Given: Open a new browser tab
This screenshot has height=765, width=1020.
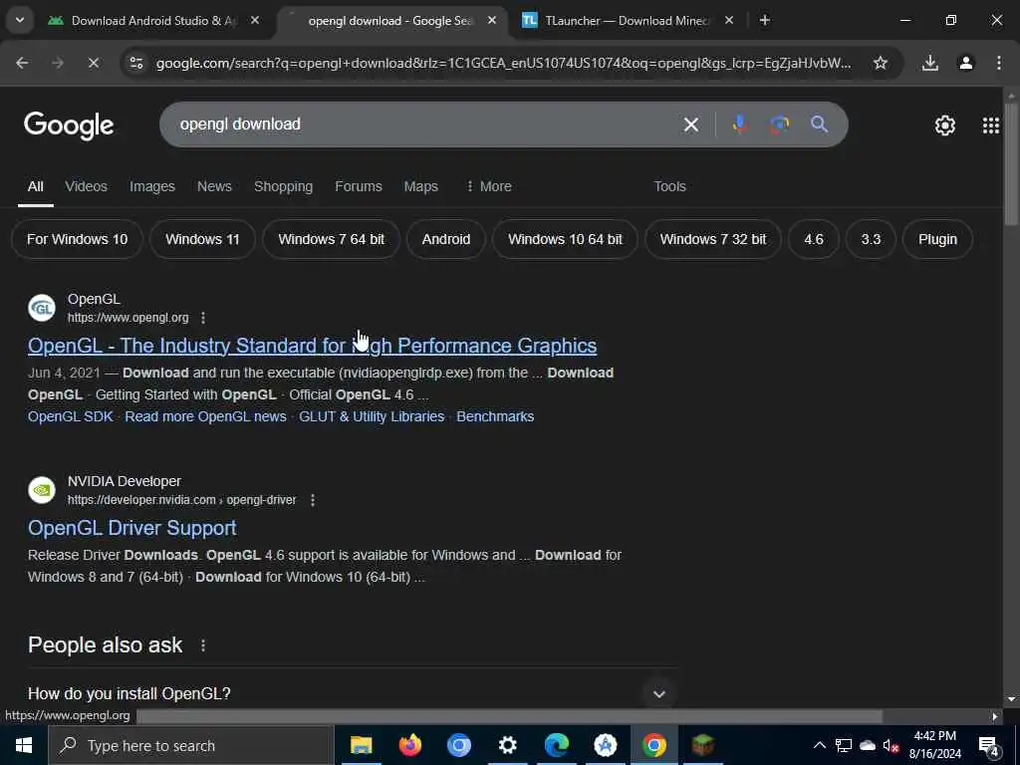Looking at the screenshot, I should [x=765, y=20].
